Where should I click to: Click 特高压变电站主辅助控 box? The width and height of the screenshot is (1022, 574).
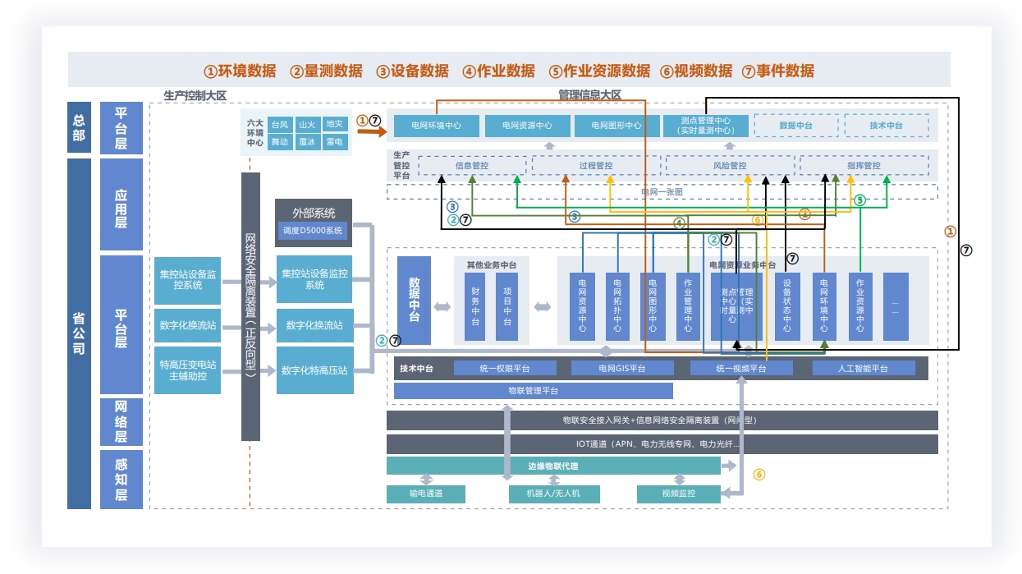point(188,370)
